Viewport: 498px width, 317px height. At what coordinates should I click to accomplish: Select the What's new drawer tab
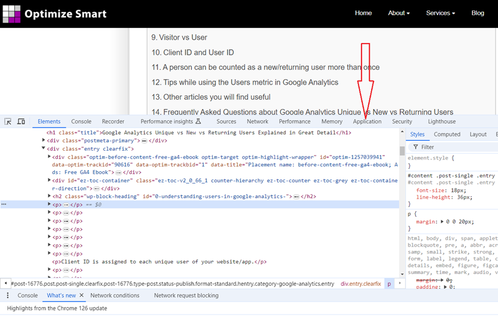tap(61, 295)
